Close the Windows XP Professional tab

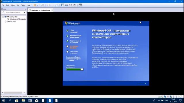point(52,10)
